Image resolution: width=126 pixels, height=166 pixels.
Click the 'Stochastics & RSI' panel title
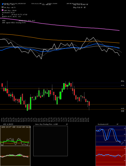tap(108, 124)
